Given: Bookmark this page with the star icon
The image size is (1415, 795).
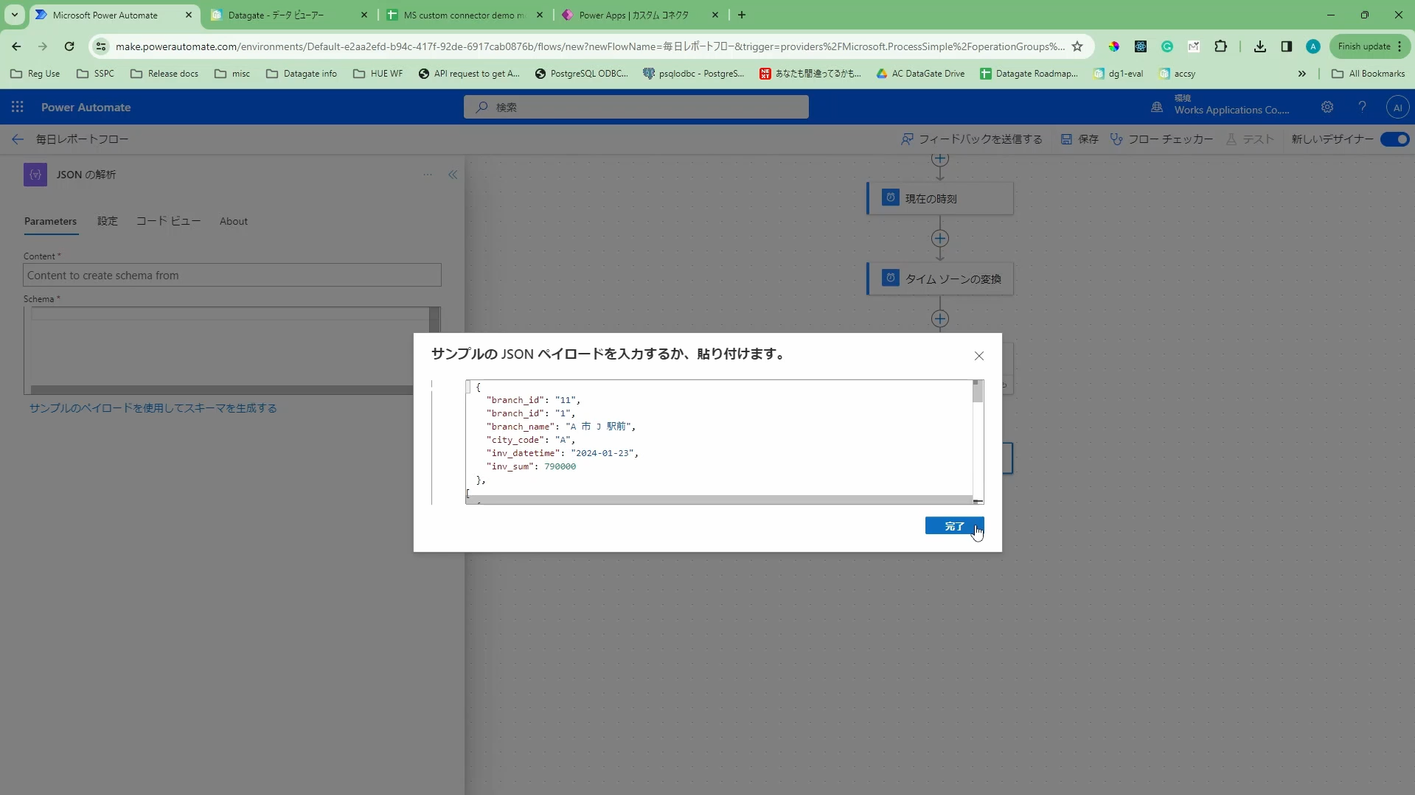Looking at the screenshot, I should (x=1077, y=46).
